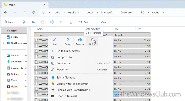Navigate to 16.0 in address bar
Image resolution: width=185 pixels, height=101 pixels.
point(142,12)
